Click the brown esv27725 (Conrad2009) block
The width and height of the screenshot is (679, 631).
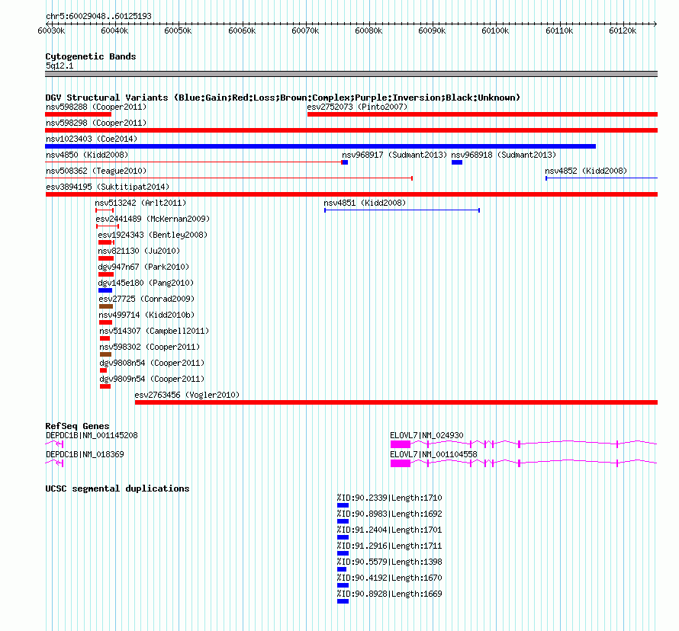(106, 306)
